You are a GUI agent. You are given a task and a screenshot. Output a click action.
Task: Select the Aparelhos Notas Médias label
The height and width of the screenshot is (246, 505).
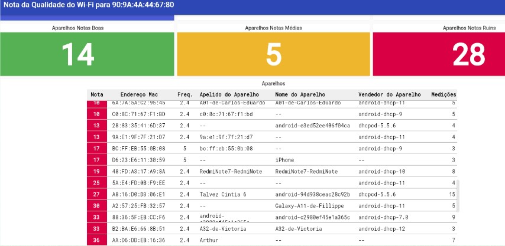click(273, 28)
